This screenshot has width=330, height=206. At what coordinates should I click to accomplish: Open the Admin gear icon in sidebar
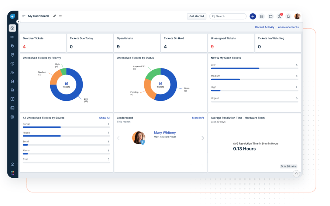click(12, 117)
